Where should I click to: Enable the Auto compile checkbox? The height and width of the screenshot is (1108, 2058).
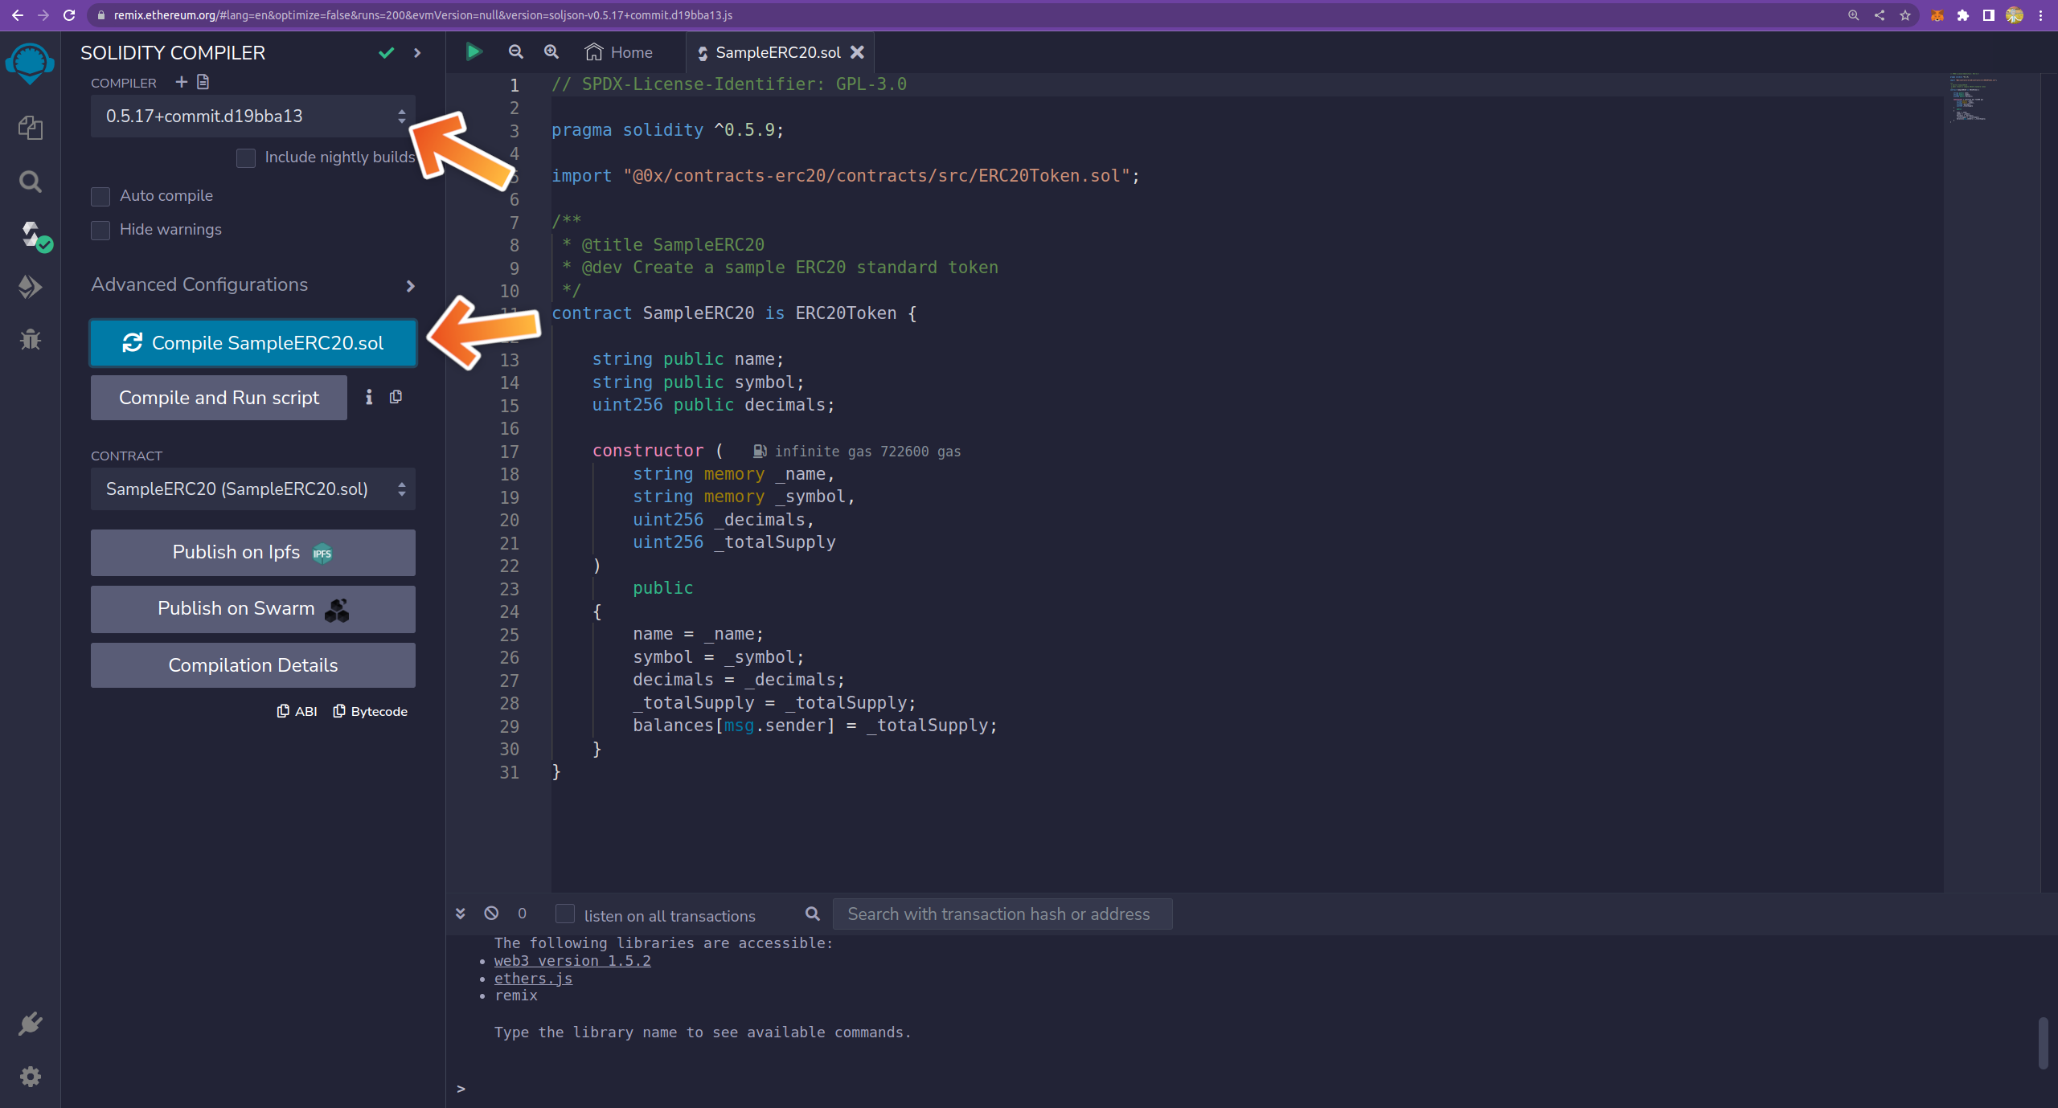point(100,197)
